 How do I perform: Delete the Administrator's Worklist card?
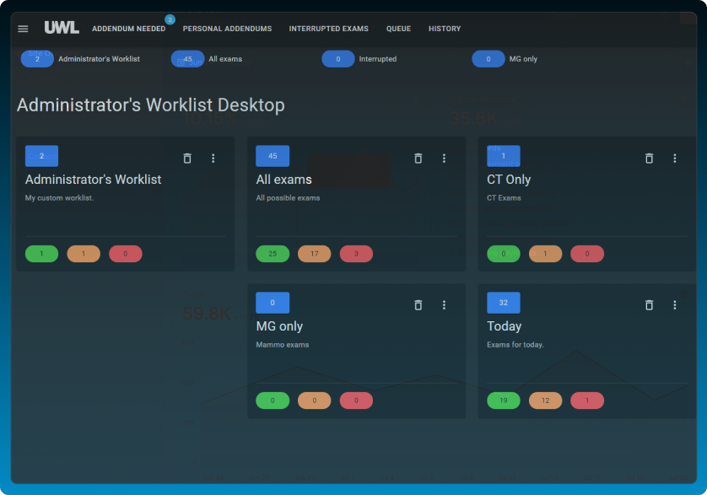point(187,159)
